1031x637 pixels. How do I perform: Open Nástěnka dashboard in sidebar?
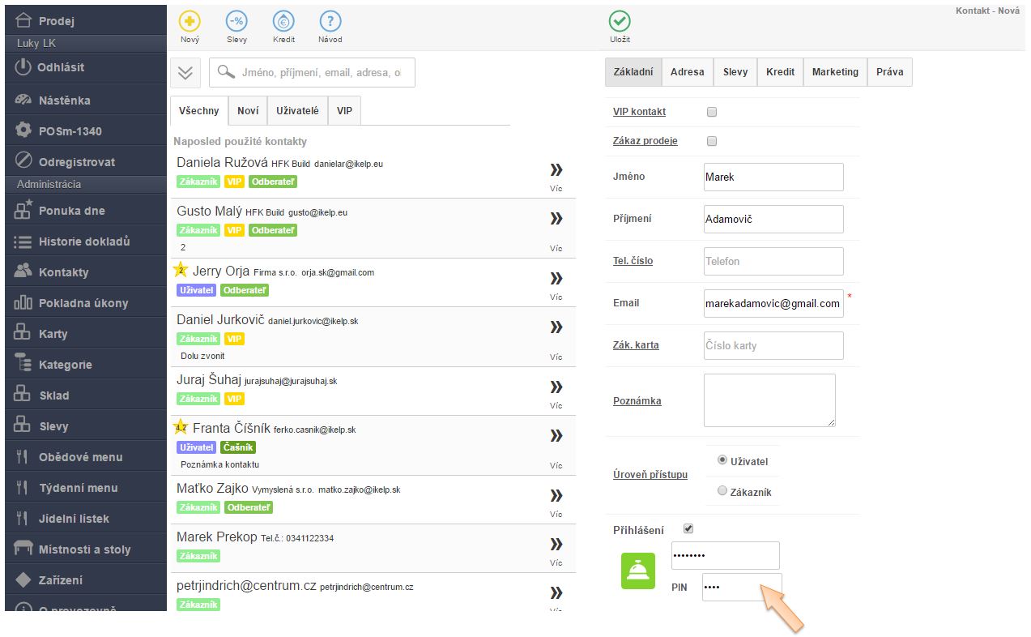[64, 100]
